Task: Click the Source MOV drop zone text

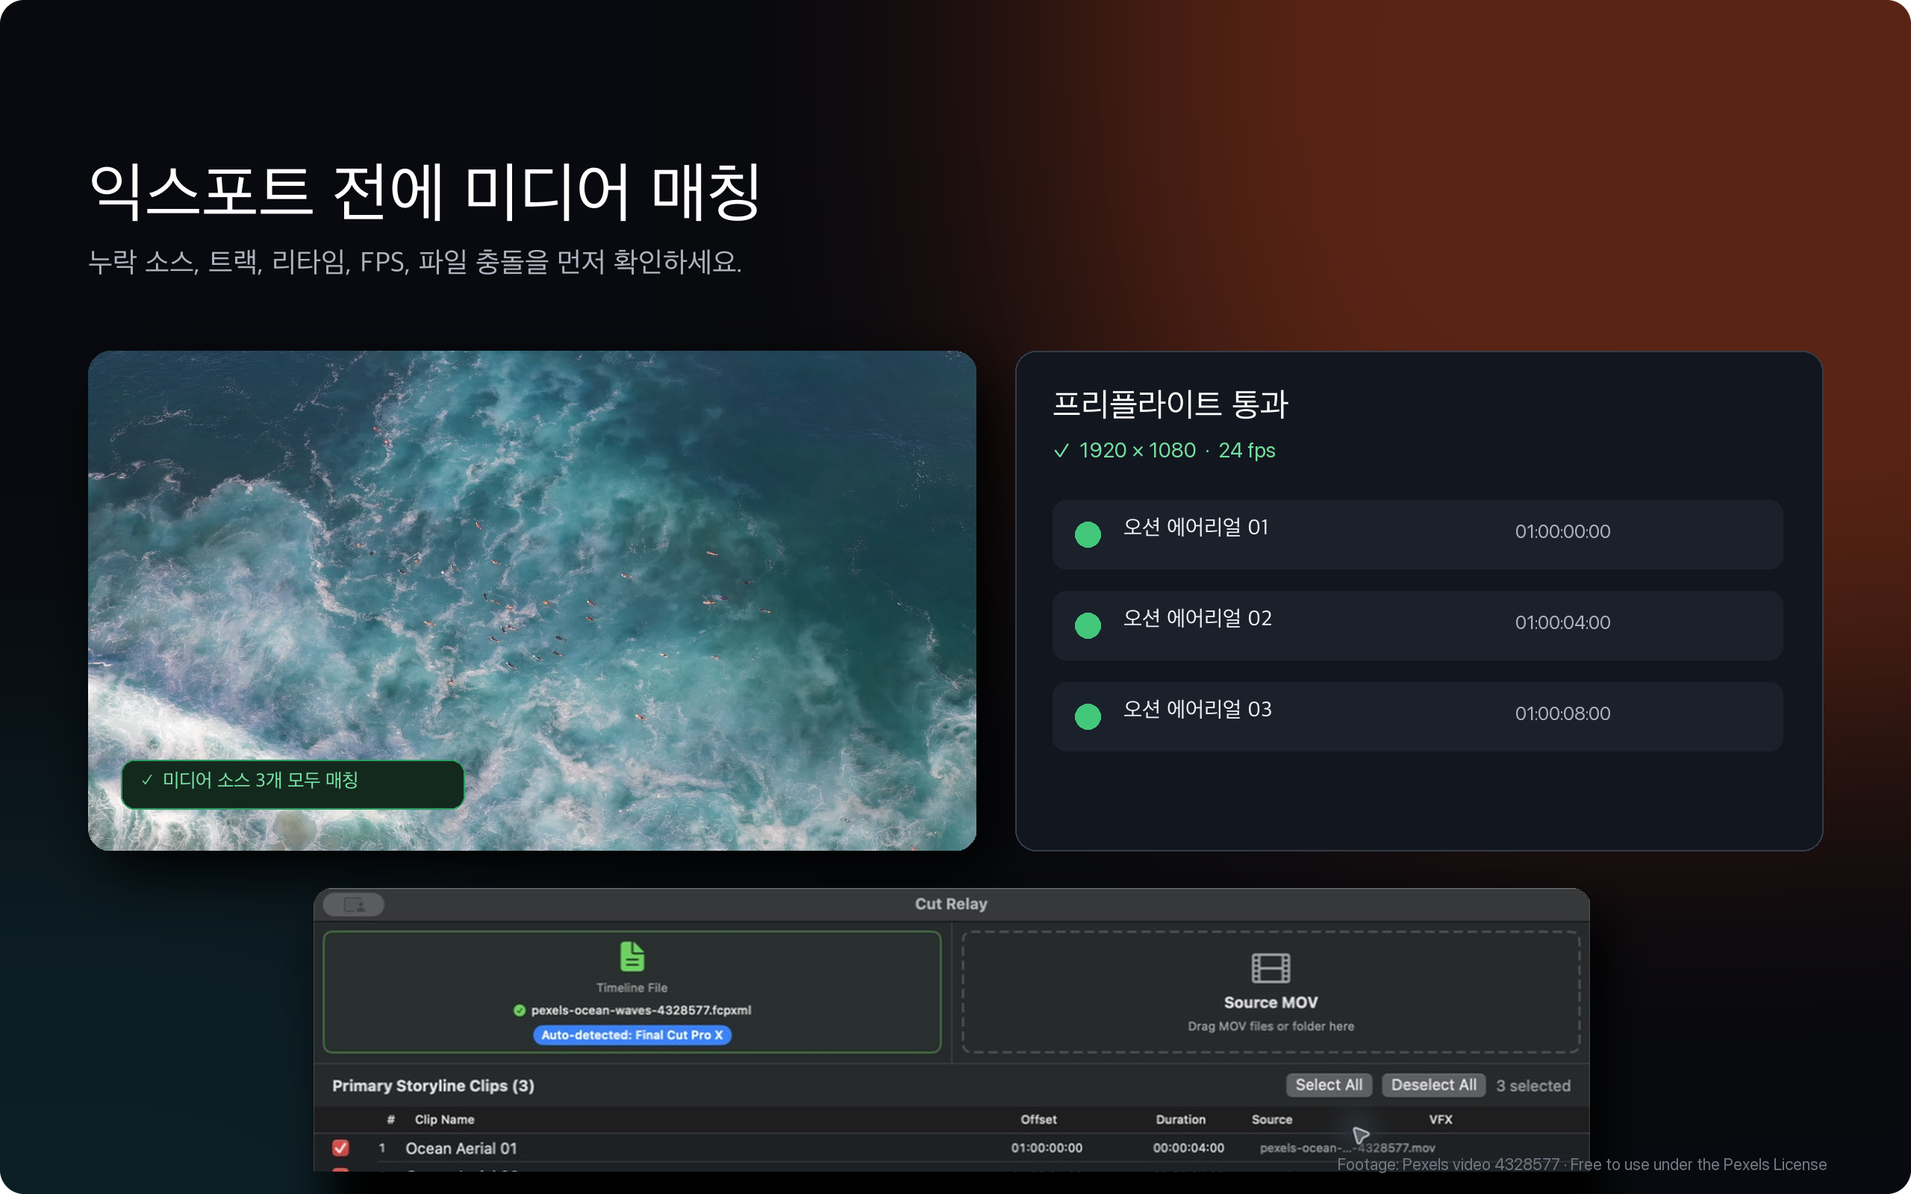Action: 1271,1002
